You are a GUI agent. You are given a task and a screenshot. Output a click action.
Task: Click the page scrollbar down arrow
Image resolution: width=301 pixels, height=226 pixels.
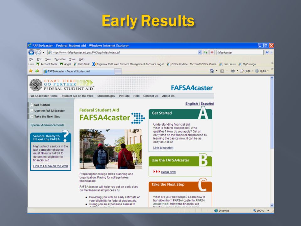click(x=272, y=205)
